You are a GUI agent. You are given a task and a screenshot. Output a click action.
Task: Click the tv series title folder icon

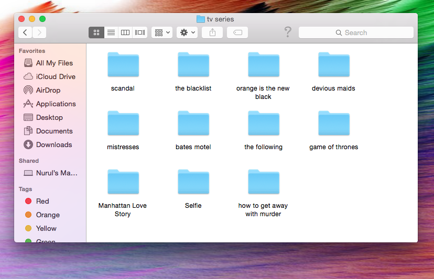(x=201, y=19)
